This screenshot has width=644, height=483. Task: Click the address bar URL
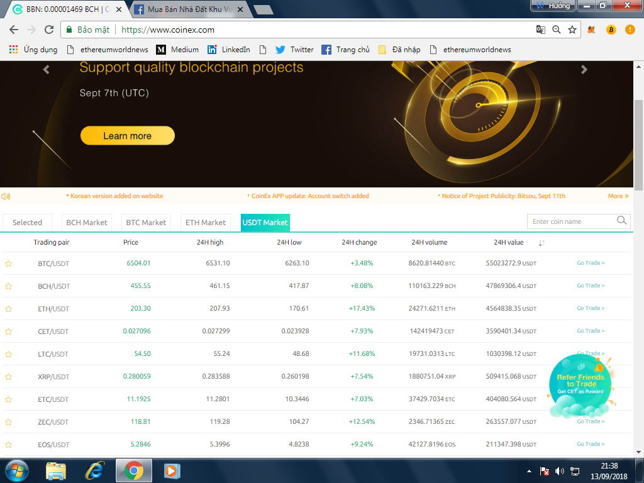[x=167, y=30]
